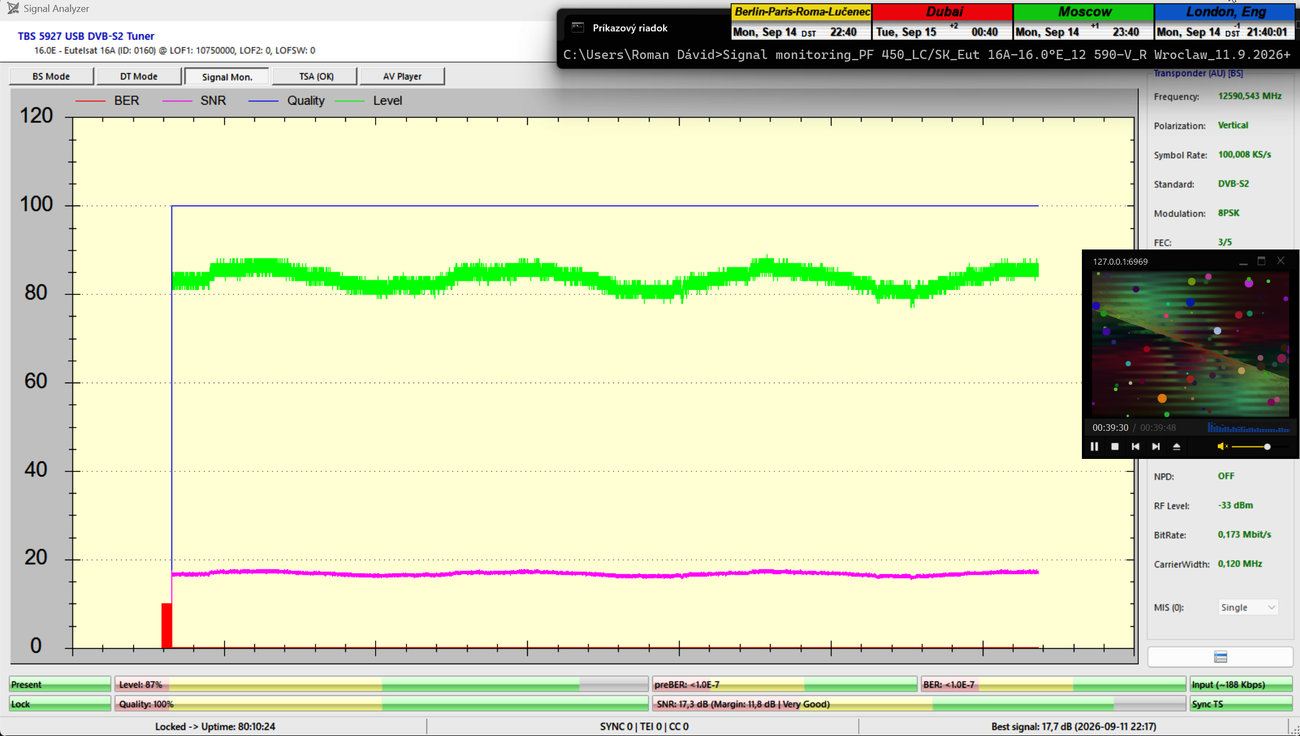The width and height of the screenshot is (1300, 736).
Task: Open the TSA (OK) tab
Action: 316,76
